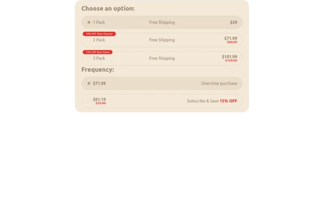
Task: Click the 15% OFF Best Value badge
Action: [98, 52]
